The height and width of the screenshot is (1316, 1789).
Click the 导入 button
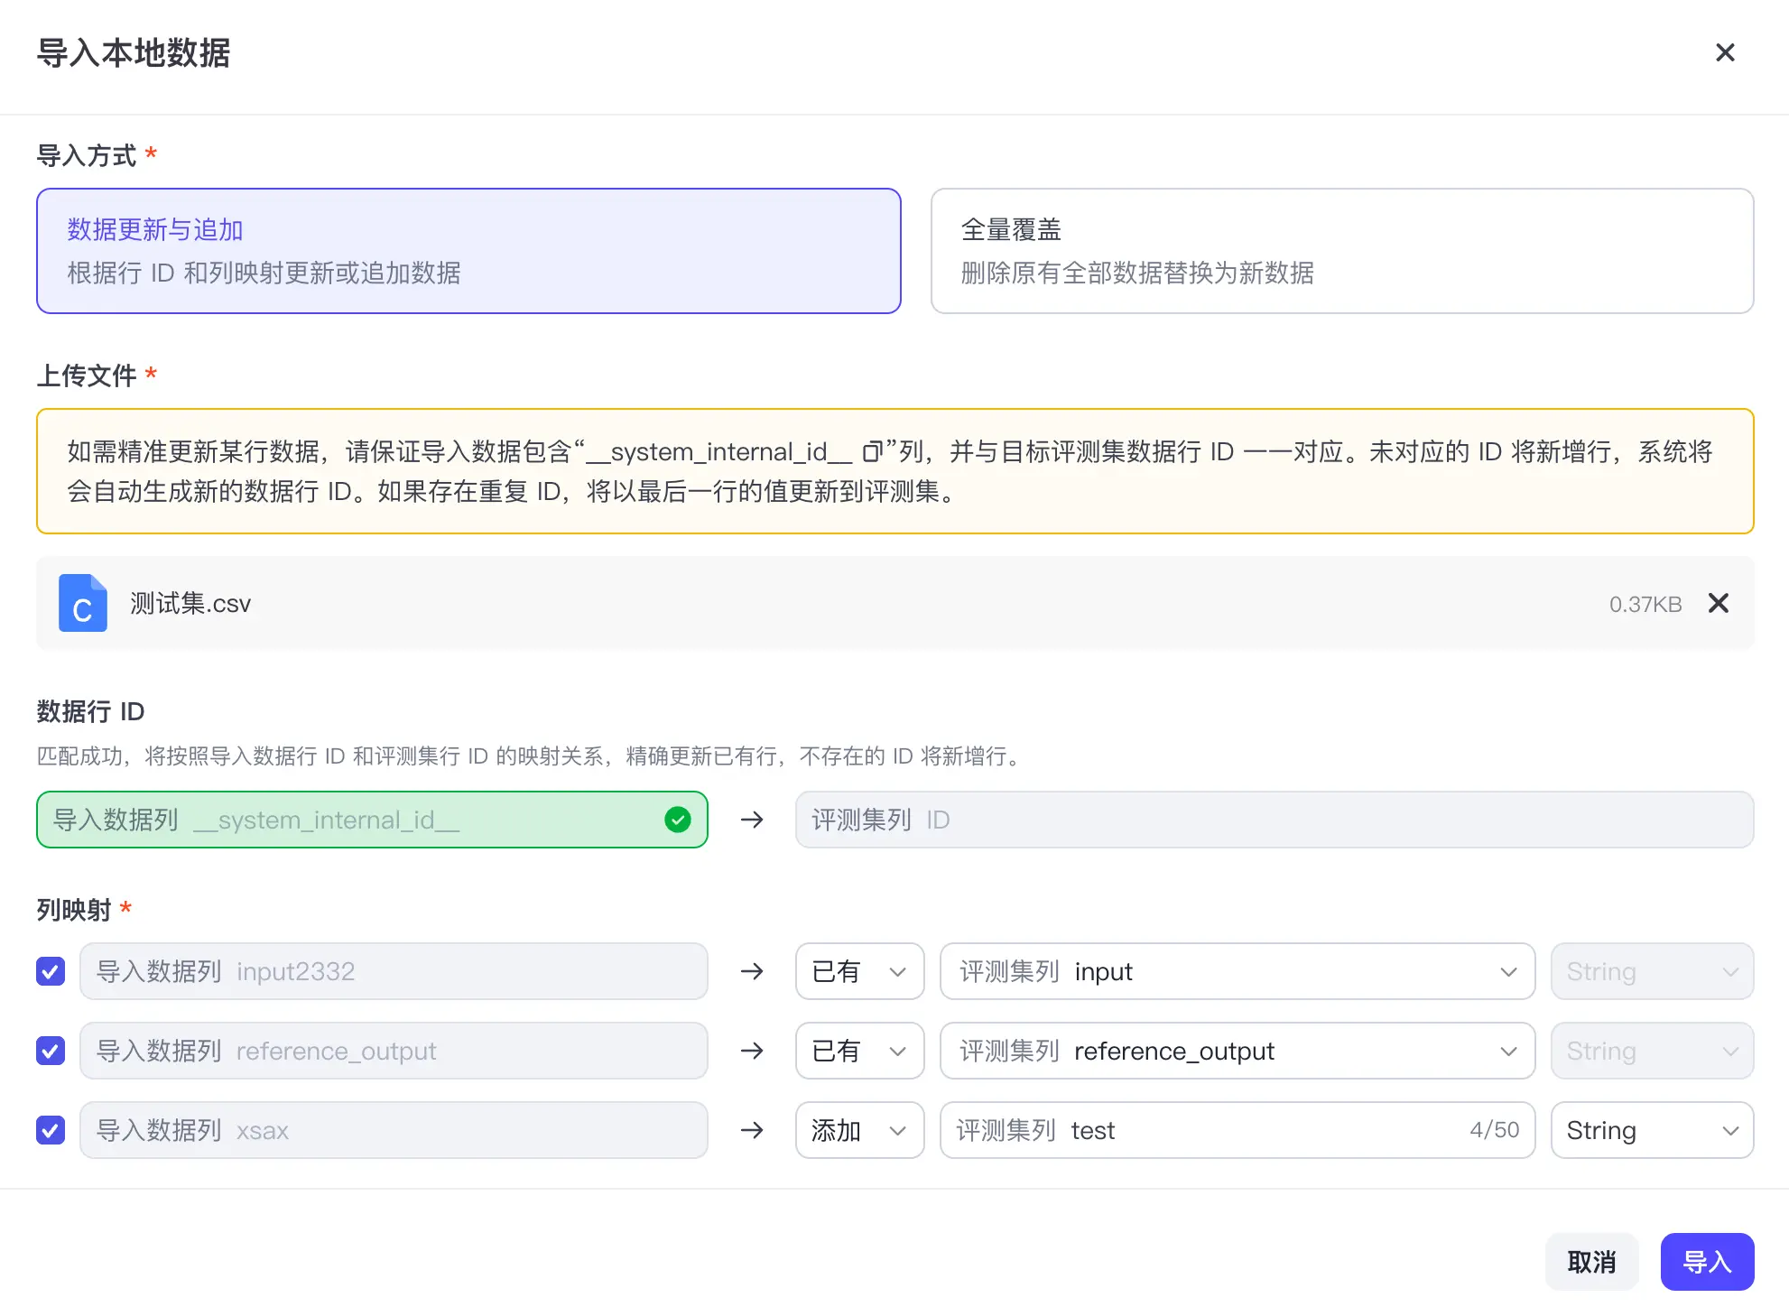(x=1707, y=1262)
